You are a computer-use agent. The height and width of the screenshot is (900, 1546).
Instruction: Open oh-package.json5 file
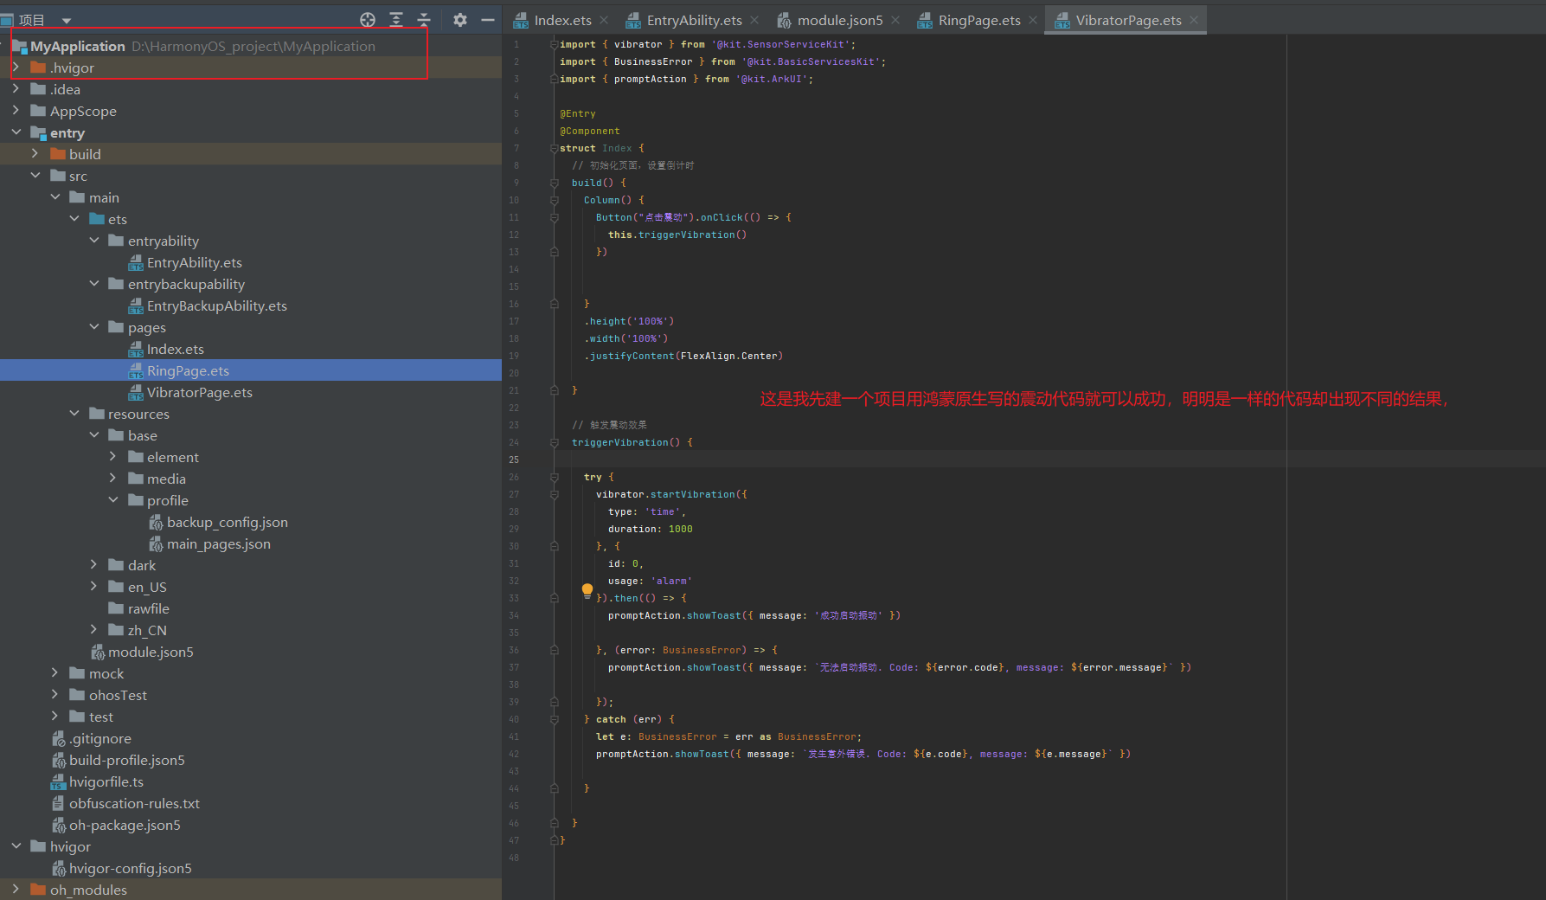[x=125, y=825]
